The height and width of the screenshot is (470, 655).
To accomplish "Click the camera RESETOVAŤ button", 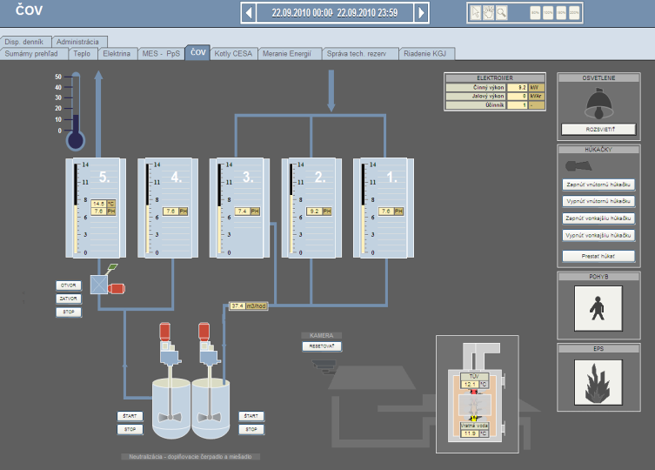I will (x=322, y=346).
